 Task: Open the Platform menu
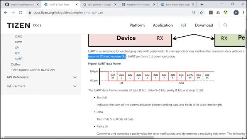[x=137, y=25]
